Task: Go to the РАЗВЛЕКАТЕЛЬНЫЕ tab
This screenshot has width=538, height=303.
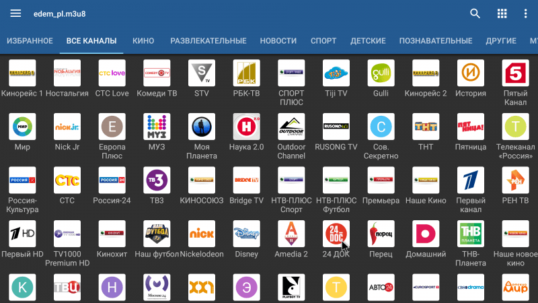Action: [208, 41]
